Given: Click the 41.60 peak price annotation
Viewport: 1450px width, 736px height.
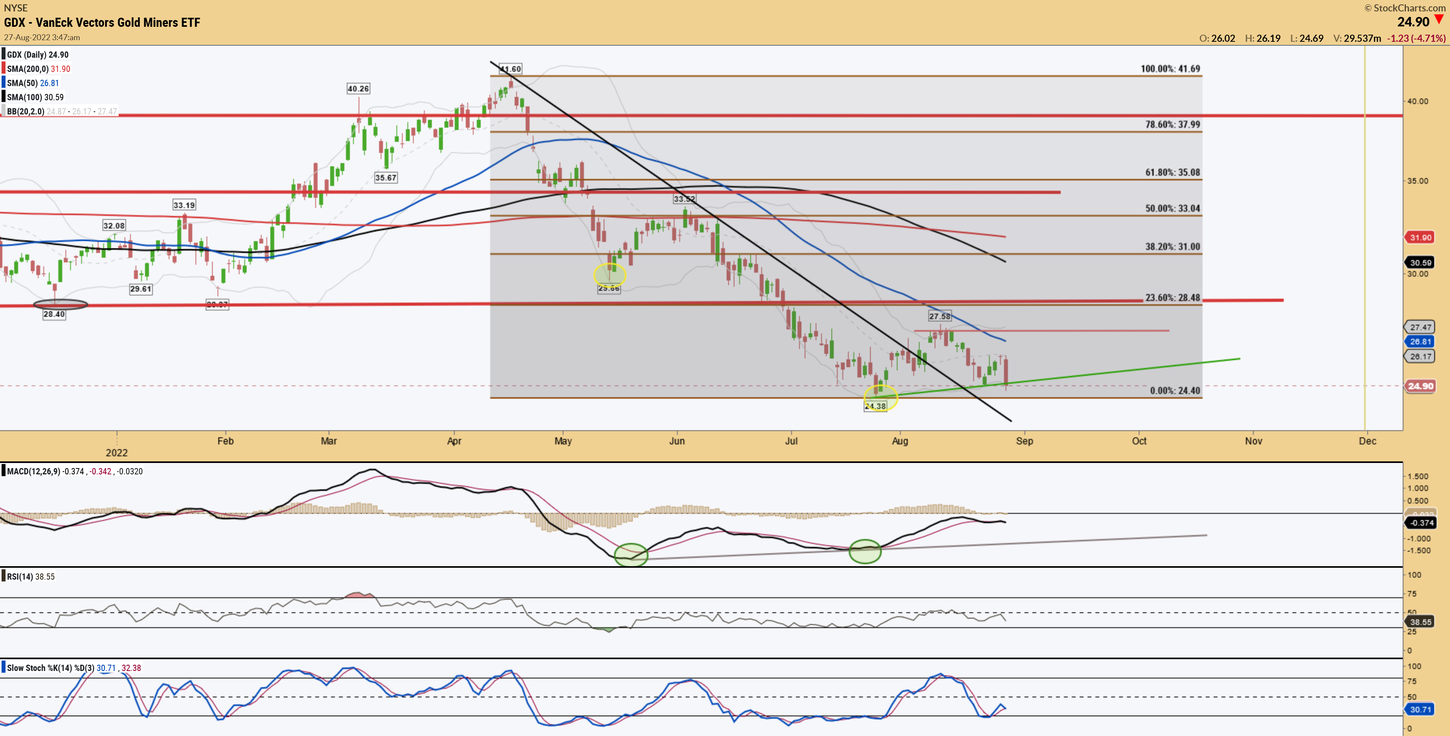Looking at the screenshot, I should pyautogui.click(x=511, y=69).
